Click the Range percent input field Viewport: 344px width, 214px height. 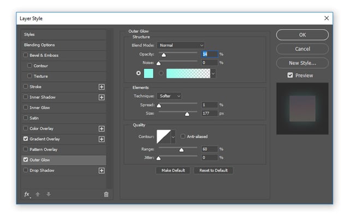pyautogui.click(x=210, y=149)
